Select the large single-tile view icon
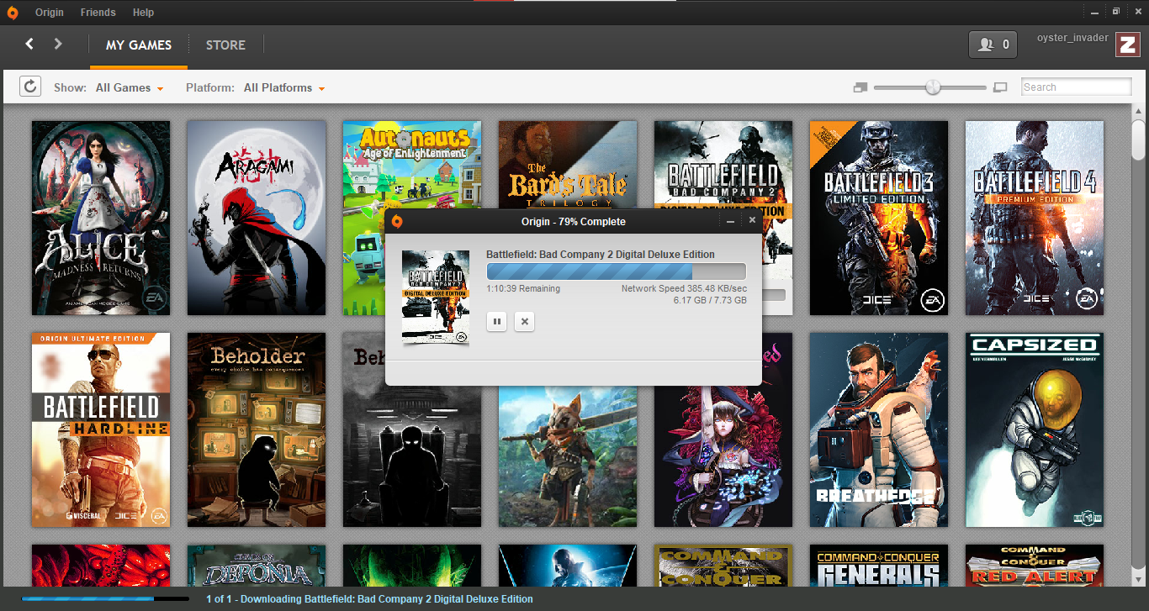This screenshot has height=611, width=1149. pos(1000,87)
